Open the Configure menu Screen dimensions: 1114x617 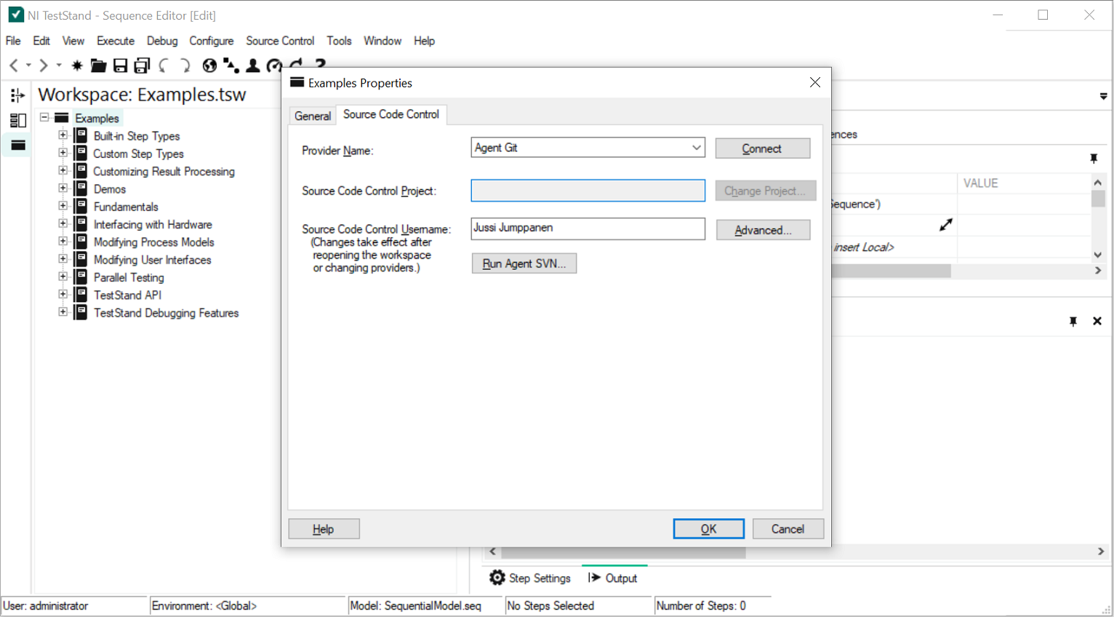click(212, 41)
